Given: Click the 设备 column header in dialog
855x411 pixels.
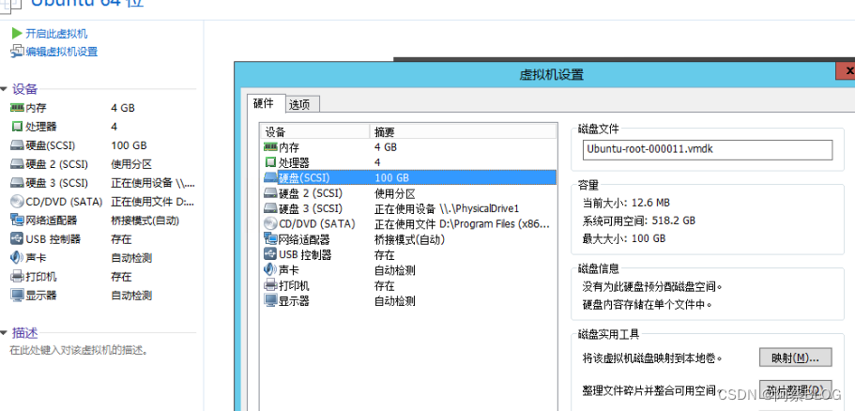Looking at the screenshot, I should click(315, 132).
